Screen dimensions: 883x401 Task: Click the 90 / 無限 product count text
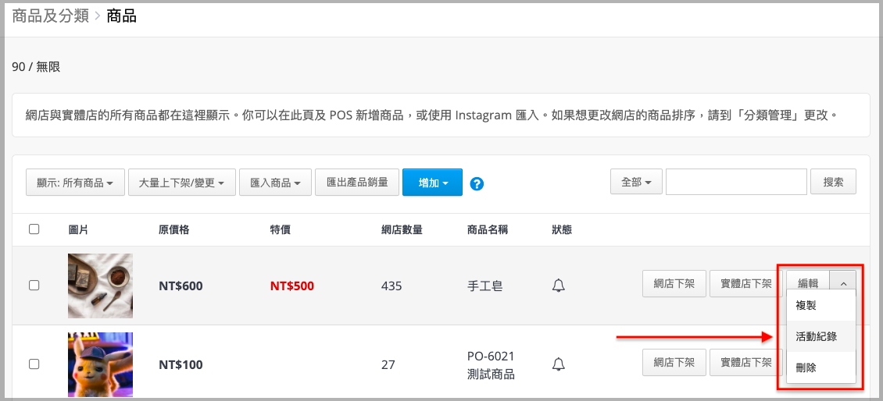(36, 67)
